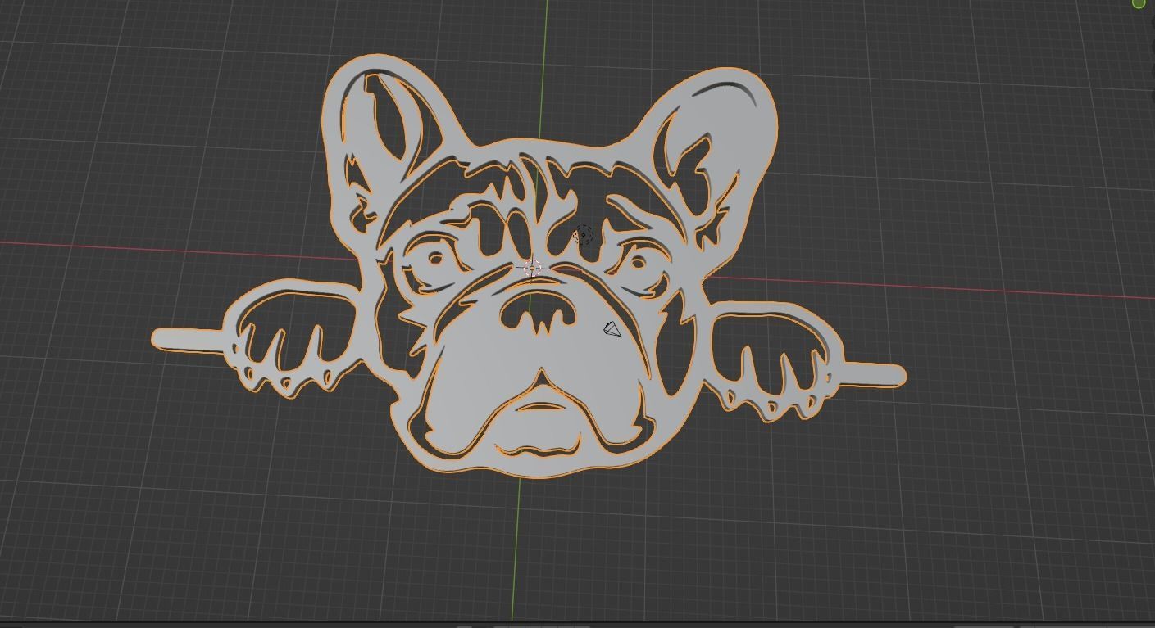Screen dimensions: 1155x628
Task: Click the 3D cursor at origin
Action: [532, 268]
